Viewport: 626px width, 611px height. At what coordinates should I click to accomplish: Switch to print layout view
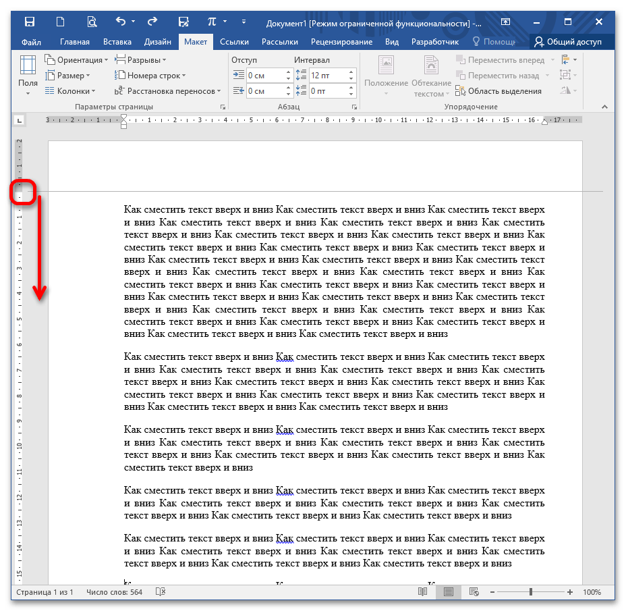point(448,592)
